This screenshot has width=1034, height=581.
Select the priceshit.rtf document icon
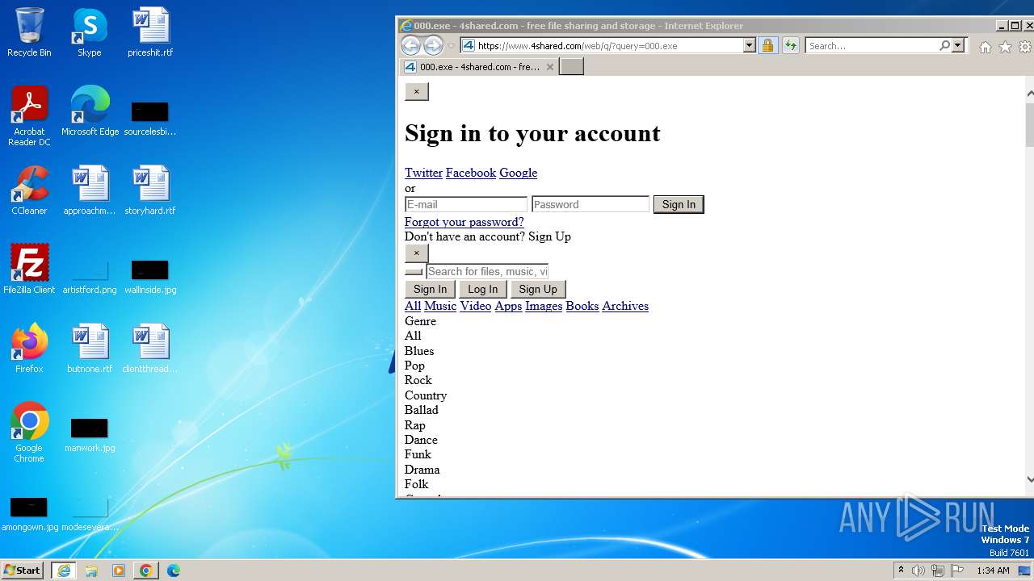(x=150, y=32)
